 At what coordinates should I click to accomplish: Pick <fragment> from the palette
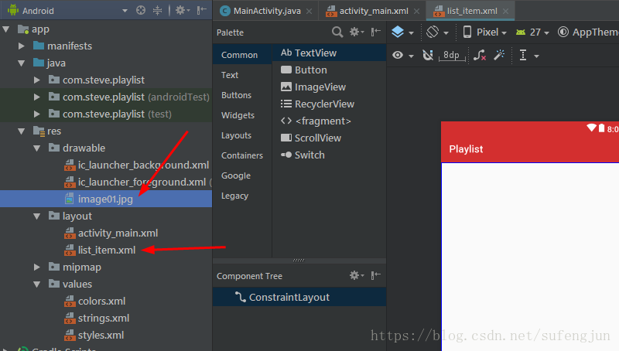[330, 121]
